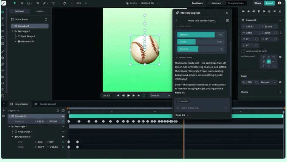The image size is (287, 162).
Task: Collapse Rectangle 1 in outliner
Action: pyautogui.click(x=12, y=31)
